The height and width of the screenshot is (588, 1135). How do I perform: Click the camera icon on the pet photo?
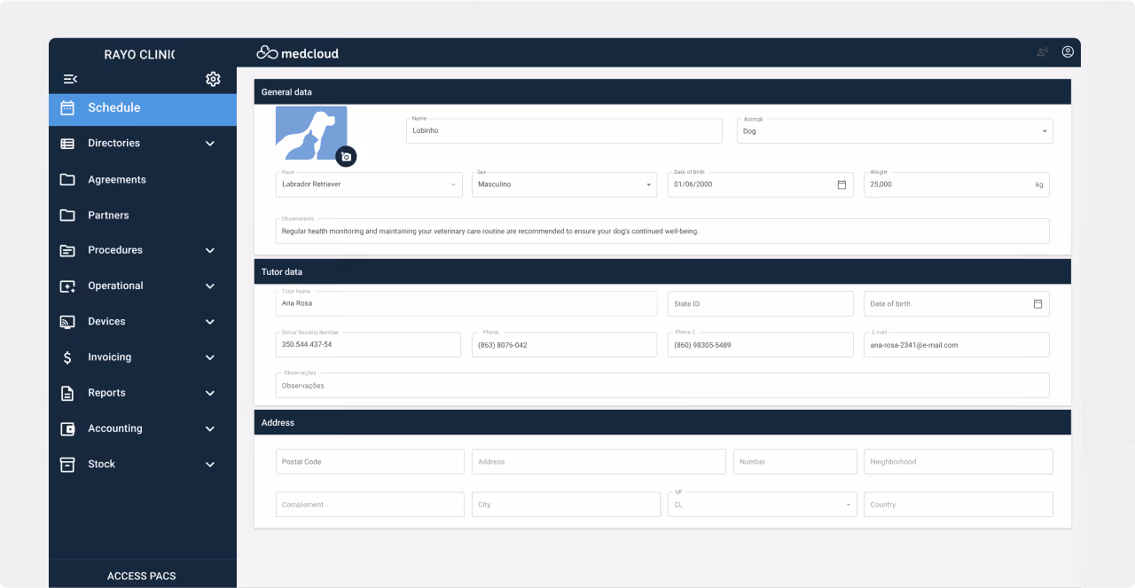[x=346, y=156]
